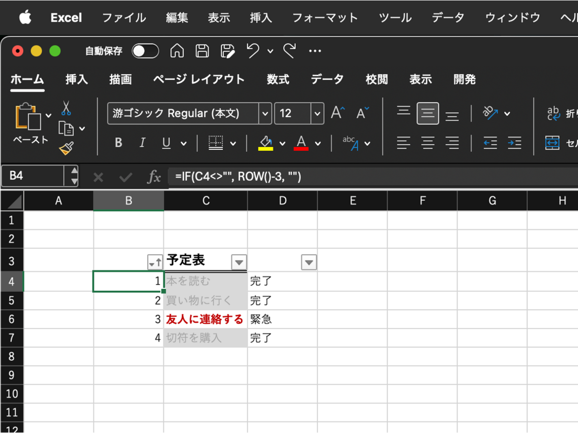Viewport: 578px width, 433px height.
Task: Open the filter dropdown in cell D3
Action: point(309,262)
